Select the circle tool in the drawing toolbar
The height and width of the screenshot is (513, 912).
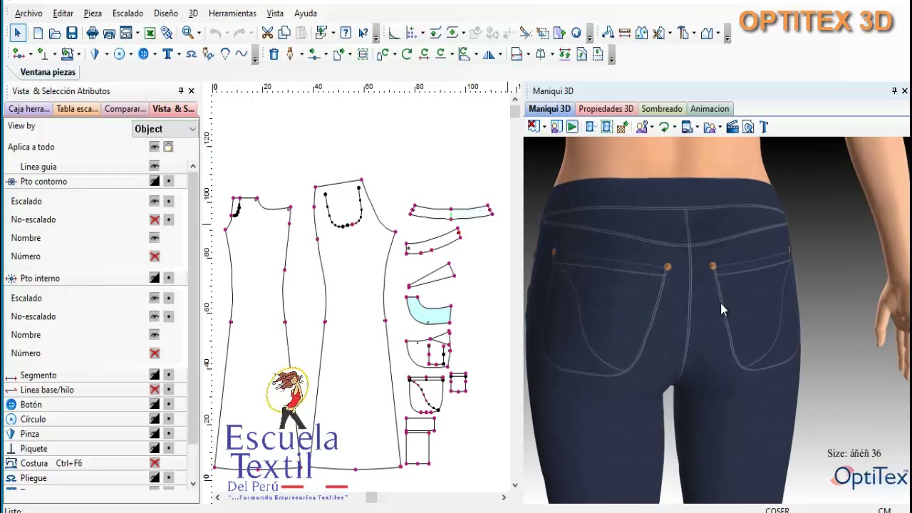(119, 54)
